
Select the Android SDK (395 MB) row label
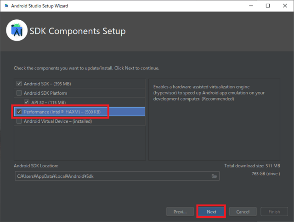(x=47, y=84)
